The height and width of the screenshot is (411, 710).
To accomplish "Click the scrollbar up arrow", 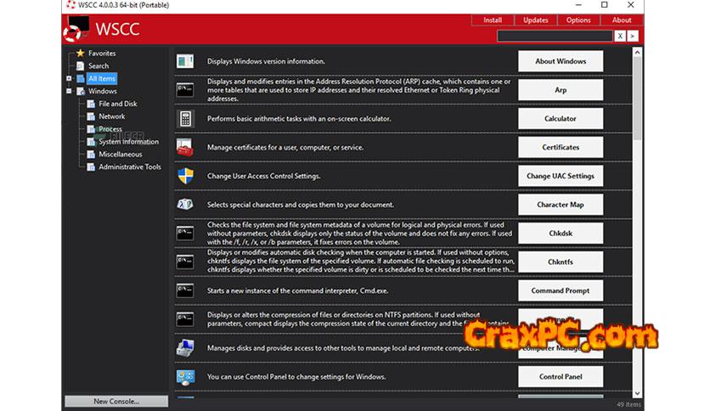I will (637, 52).
